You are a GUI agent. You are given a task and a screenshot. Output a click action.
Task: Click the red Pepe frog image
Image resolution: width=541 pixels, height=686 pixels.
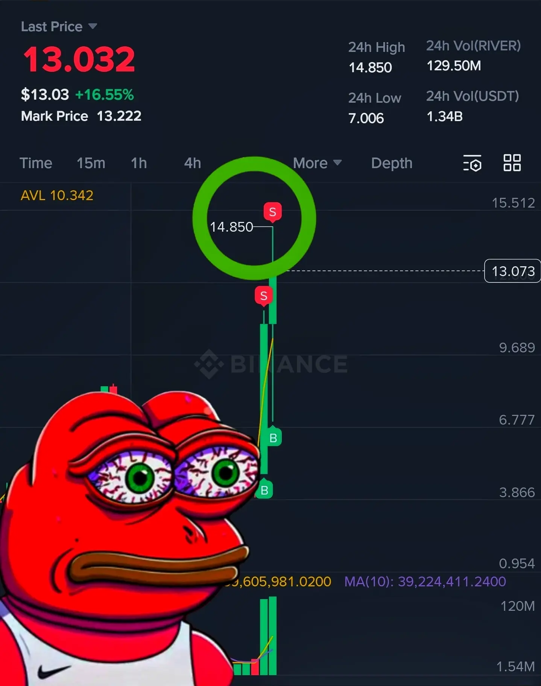pos(124,538)
